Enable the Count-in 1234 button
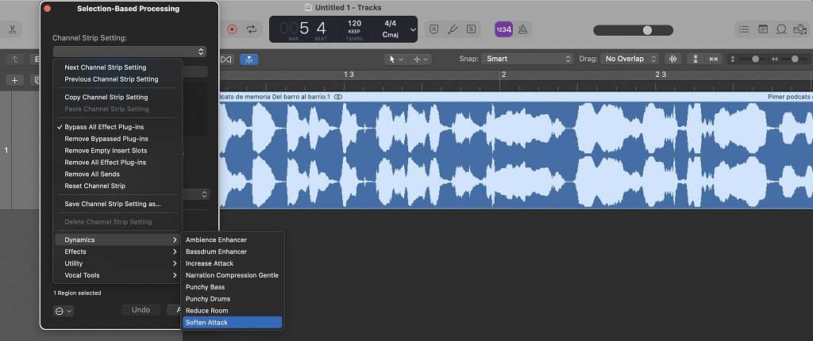The height and width of the screenshot is (341, 813). [503, 29]
